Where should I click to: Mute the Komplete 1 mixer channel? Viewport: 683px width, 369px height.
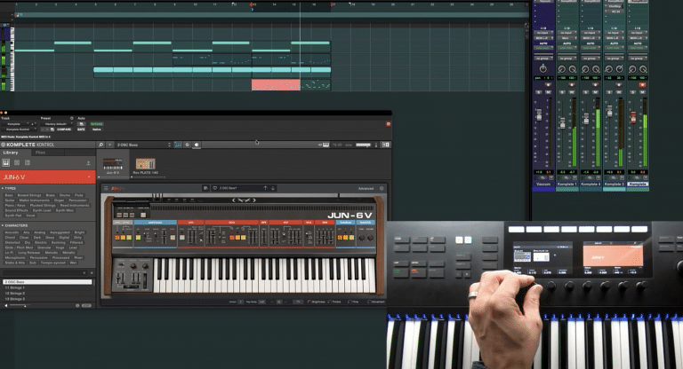pyautogui.click(x=571, y=92)
